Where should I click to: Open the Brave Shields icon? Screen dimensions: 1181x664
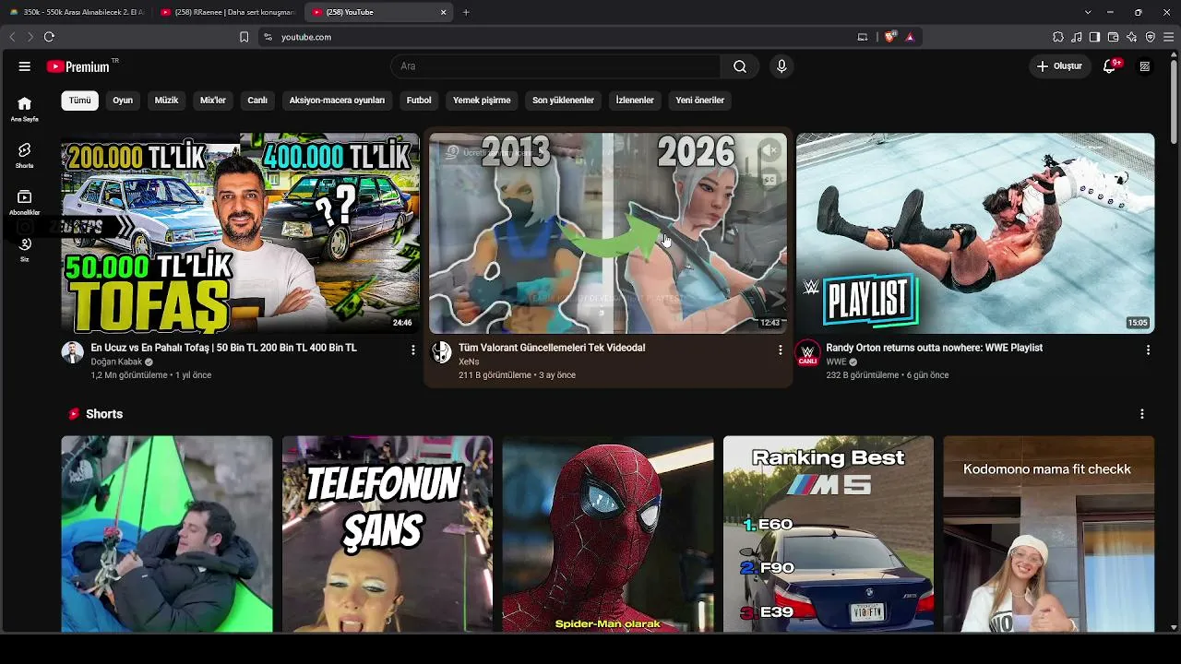point(890,37)
